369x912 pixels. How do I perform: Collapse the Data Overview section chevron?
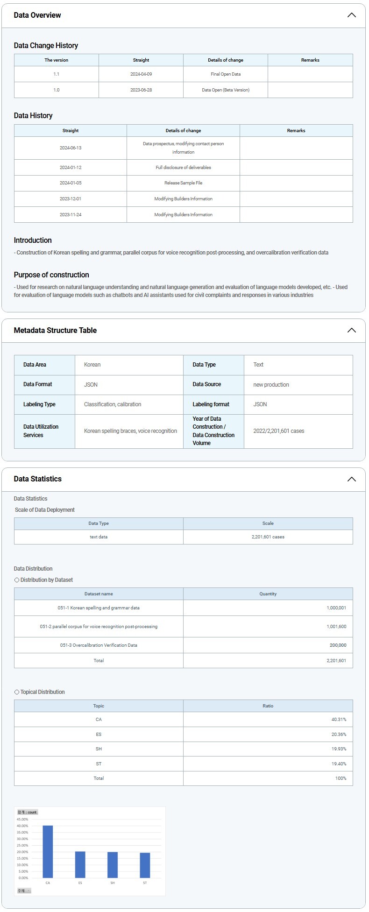(x=351, y=15)
